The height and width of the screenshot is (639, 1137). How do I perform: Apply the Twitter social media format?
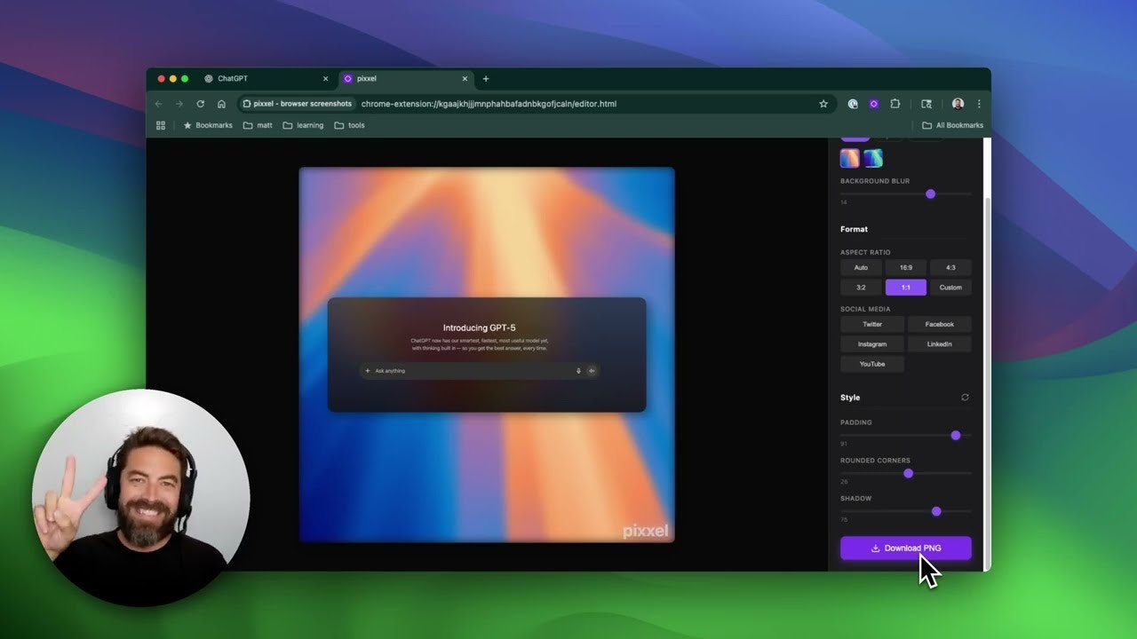(872, 324)
